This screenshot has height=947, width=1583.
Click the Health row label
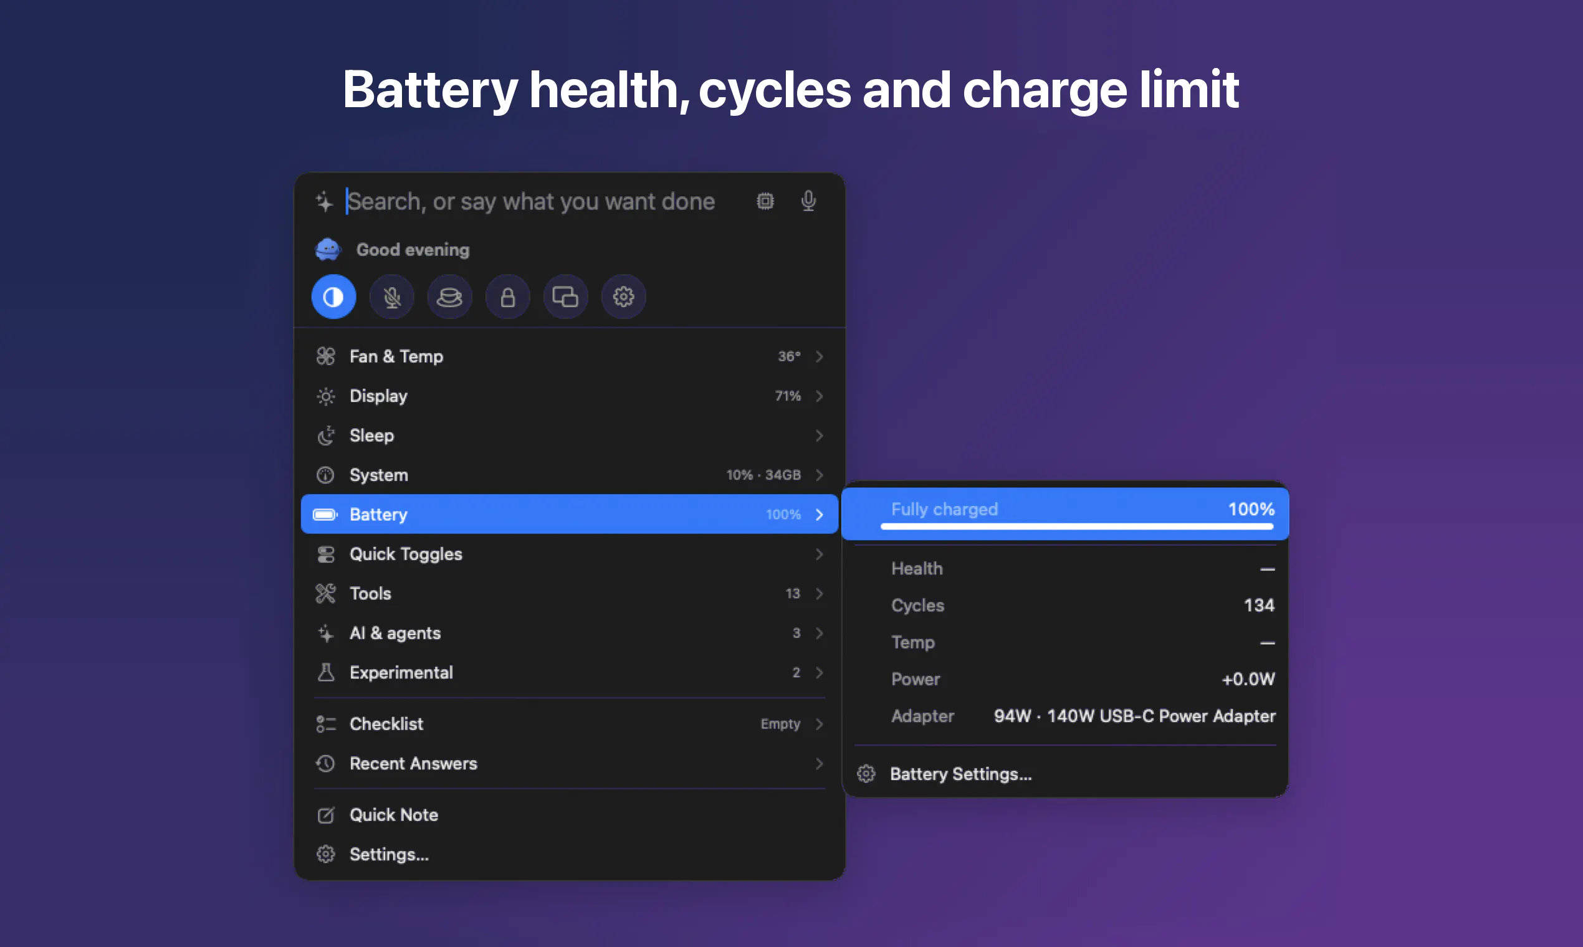tap(917, 568)
